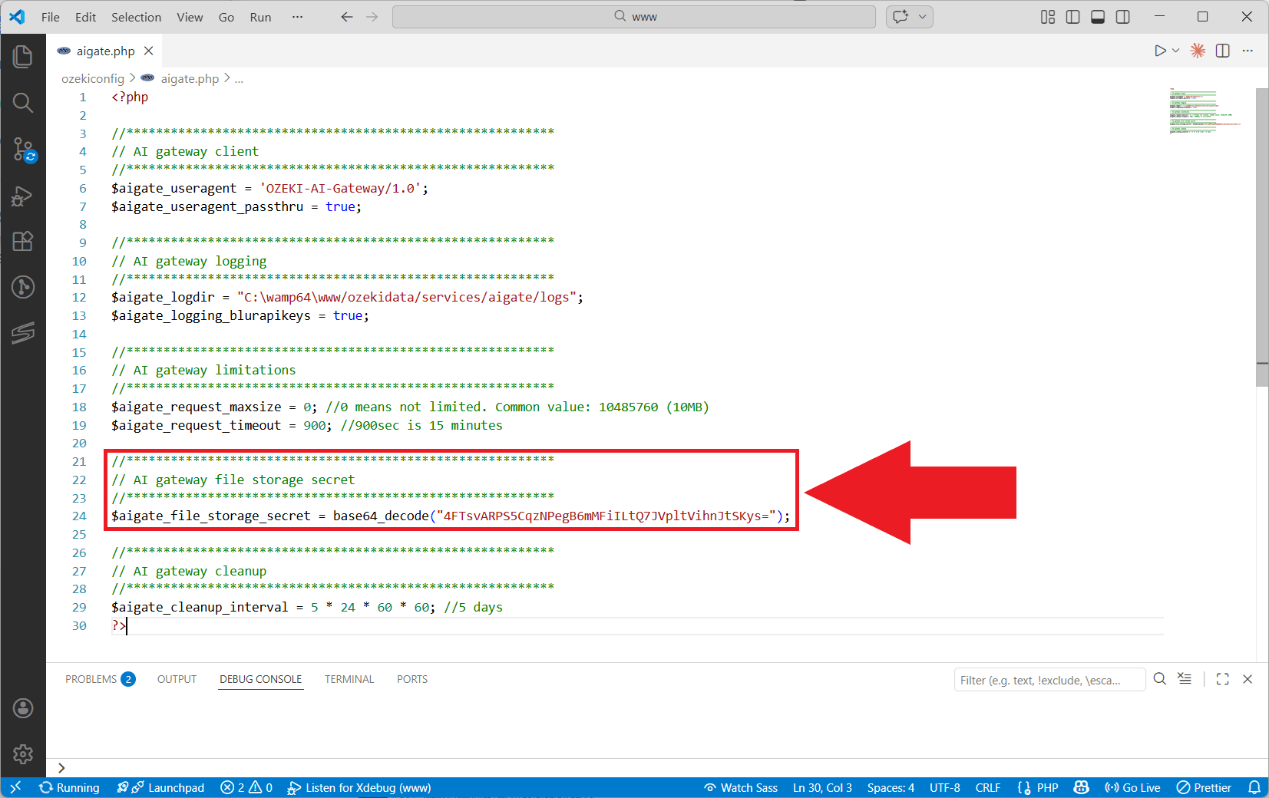
Task: Open the Search view in activity bar
Action: pos(23,103)
